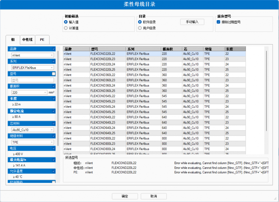Enable the 型号 filter checkbox

click(x=54, y=74)
